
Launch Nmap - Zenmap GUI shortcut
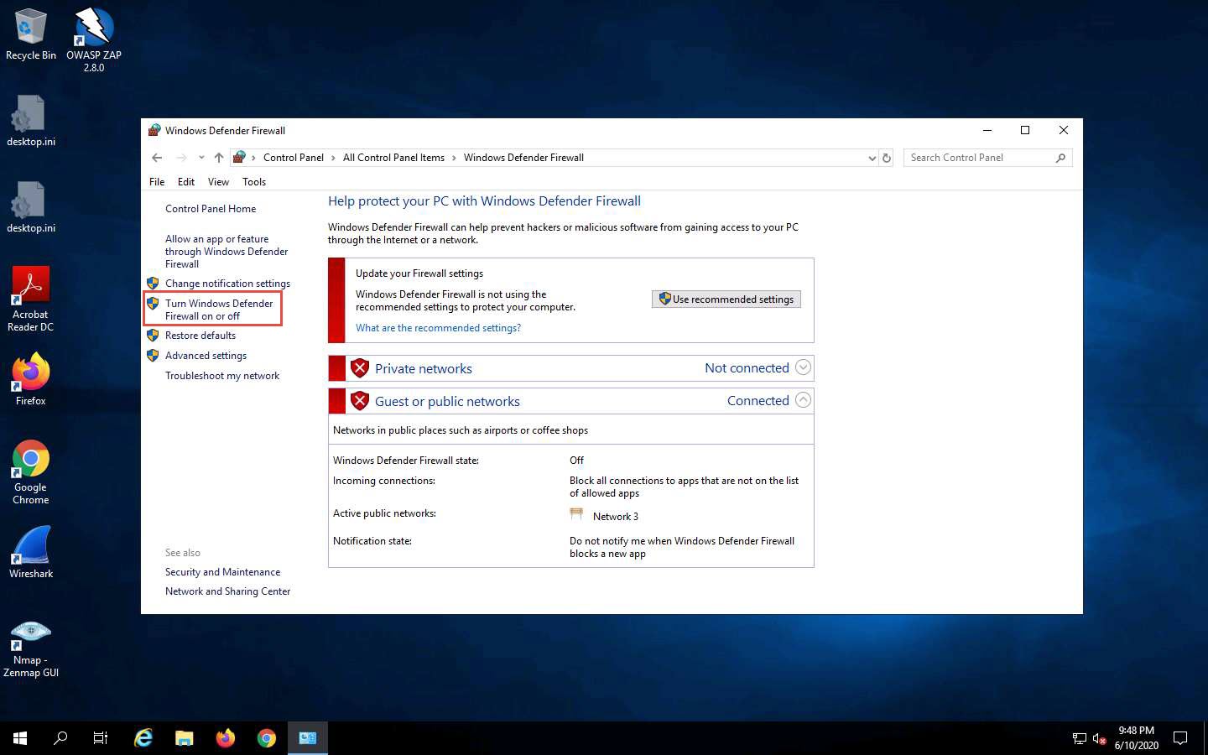(30, 648)
